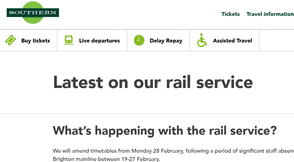The width and height of the screenshot is (294, 162).
Task: Click the wheelchair Assisted Travel icon
Action: tap(202, 40)
